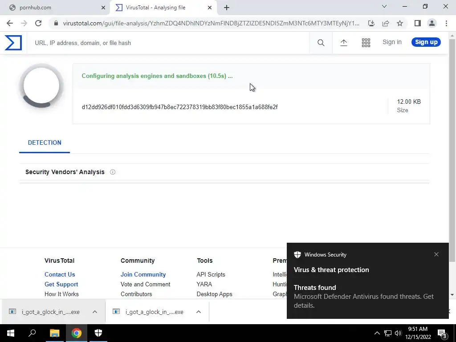Open the Contributors footer link
The width and height of the screenshot is (456, 342).
click(x=136, y=294)
